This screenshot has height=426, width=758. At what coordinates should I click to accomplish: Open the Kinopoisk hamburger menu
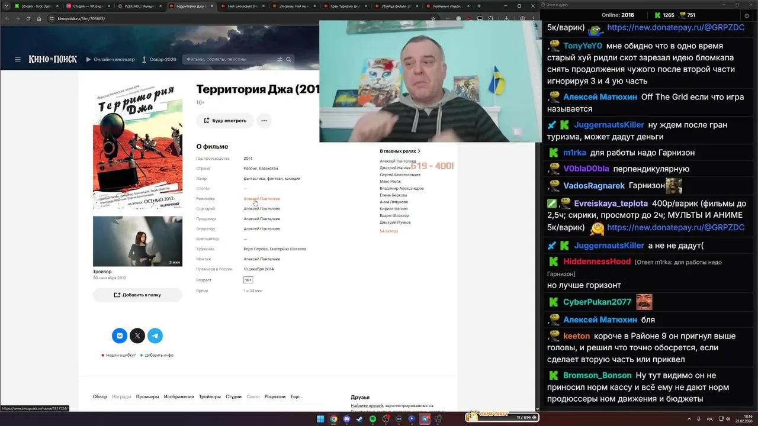point(18,59)
